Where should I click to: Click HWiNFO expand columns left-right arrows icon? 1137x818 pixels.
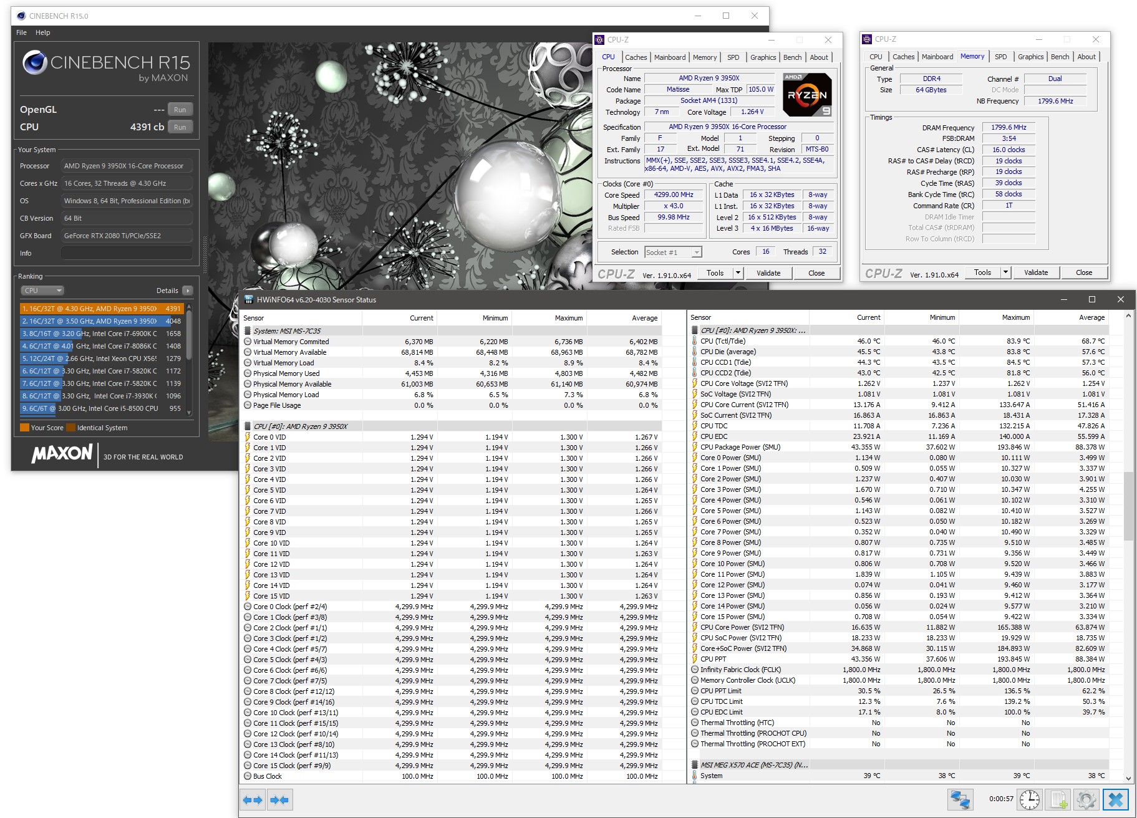pos(253,800)
